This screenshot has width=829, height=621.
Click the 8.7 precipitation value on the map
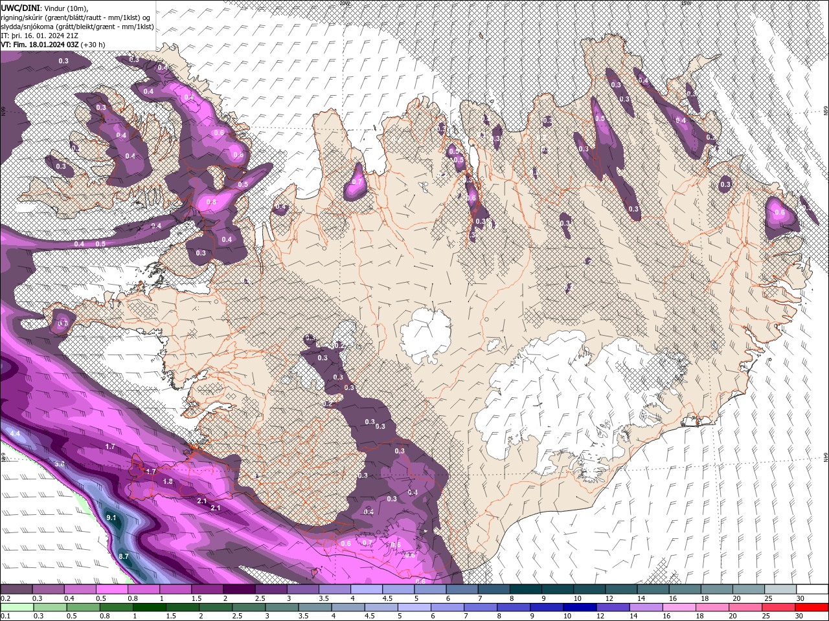click(124, 556)
